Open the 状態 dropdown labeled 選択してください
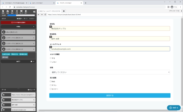The width and height of the screenshot is (183, 112). 110,72
